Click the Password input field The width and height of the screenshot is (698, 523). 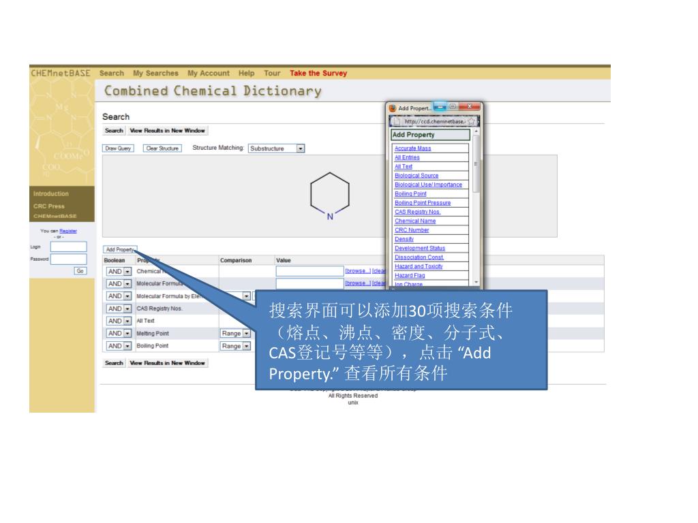tap(69, 259)
